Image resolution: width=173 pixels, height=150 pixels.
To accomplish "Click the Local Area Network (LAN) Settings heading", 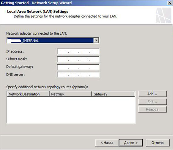I will click(x=37, y=12).
